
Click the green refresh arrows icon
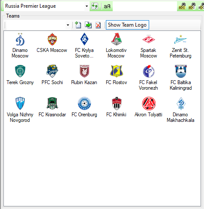click(x=95, y=6)
